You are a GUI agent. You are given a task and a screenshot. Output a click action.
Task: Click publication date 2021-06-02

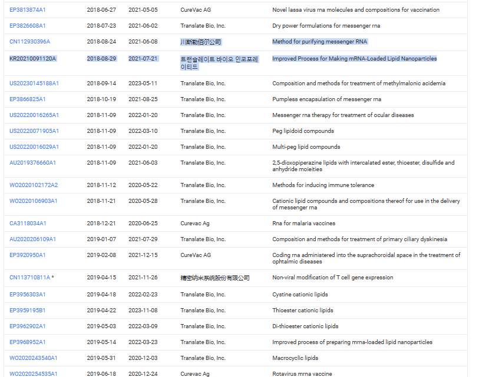143,26
